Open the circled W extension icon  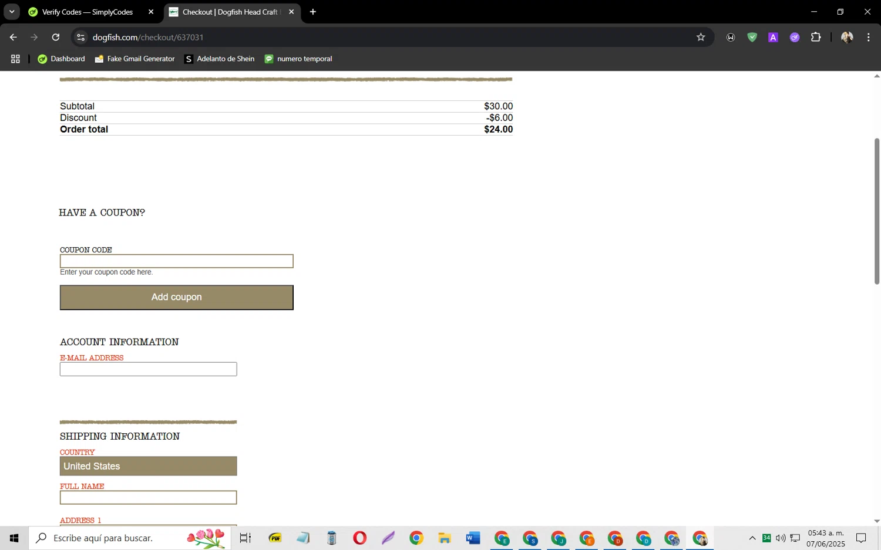point(731,37)
